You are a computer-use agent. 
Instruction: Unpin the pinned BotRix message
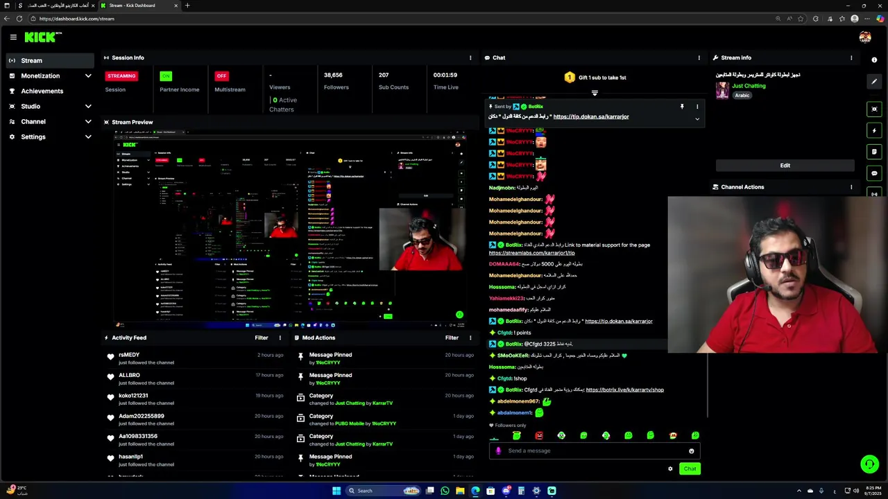pyautogui.click(x=682, y=107)
